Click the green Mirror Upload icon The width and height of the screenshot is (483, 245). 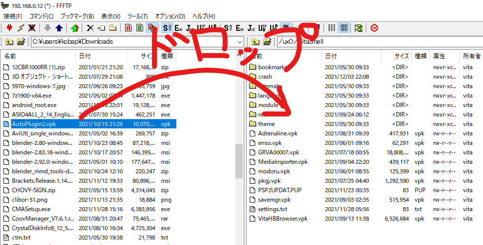[x=75, y=28]
